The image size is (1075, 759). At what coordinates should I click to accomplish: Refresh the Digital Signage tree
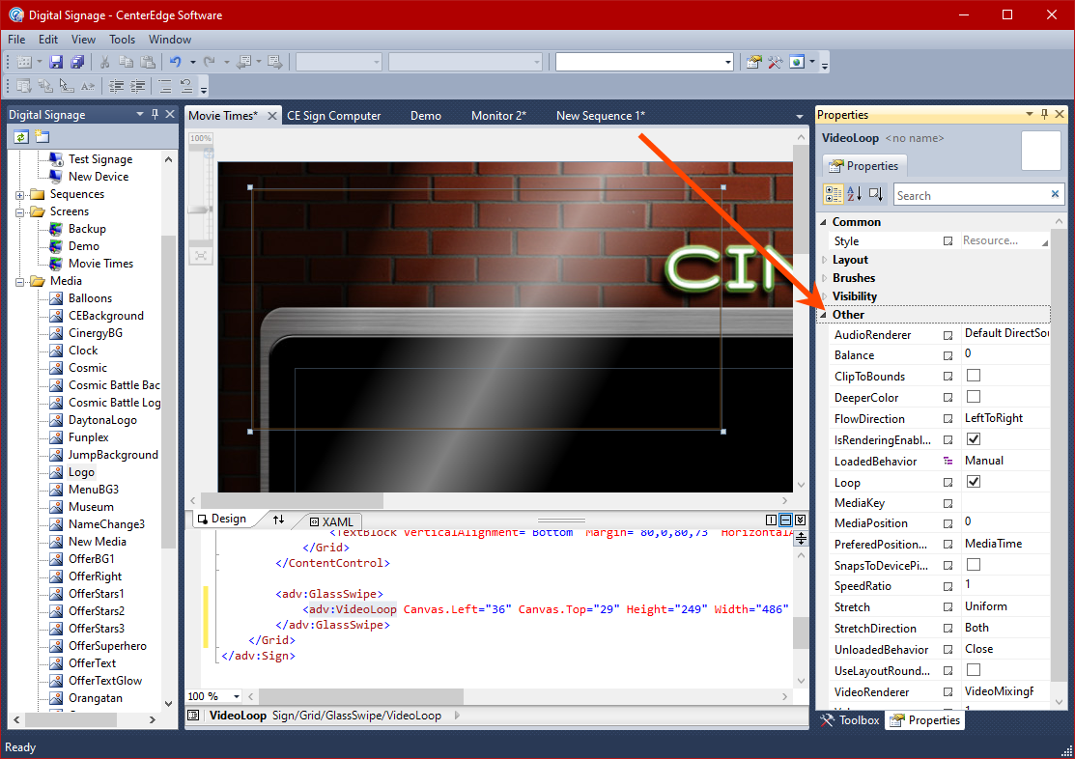[x=21, y=136]
